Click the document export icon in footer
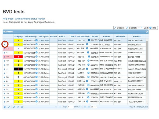This screenshot has height=119, width=159. tap(22, 107)
